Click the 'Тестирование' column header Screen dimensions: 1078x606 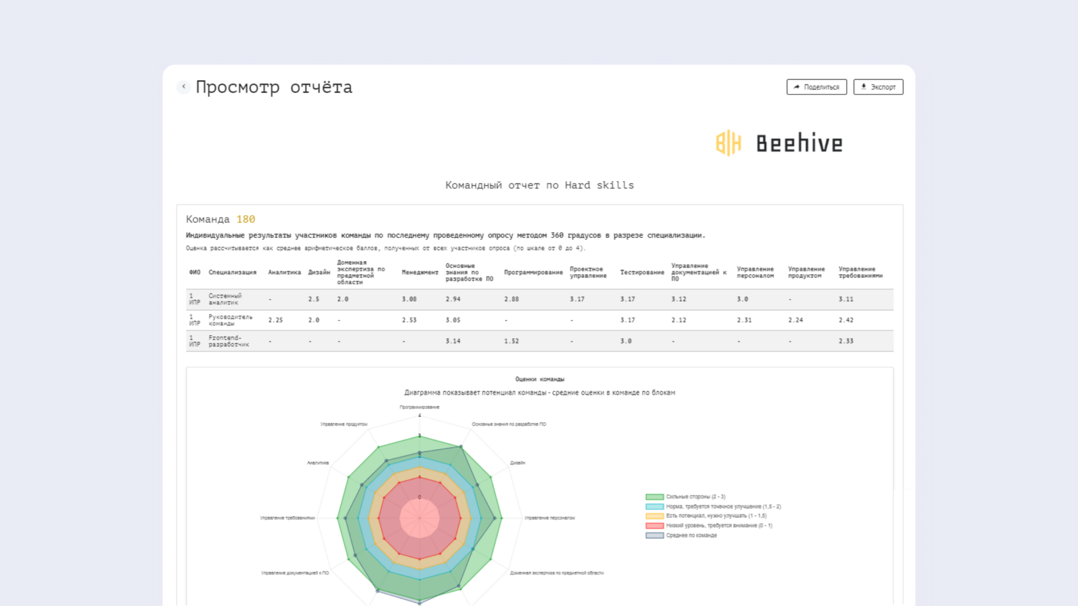[x=641, y=272]
